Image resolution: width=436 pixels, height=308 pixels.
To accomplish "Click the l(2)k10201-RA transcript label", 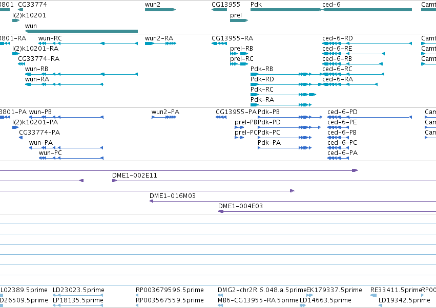I will [35, 48].
